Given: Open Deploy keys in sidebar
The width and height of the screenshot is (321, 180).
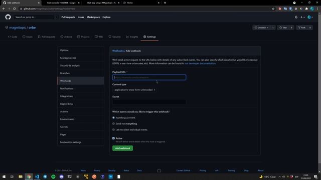Looking at the screenshot, I should [81, 104].
